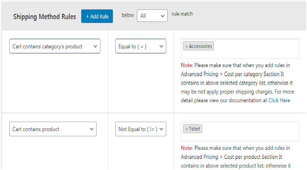Click chevron on Not Equal to select

click(161, 129)
